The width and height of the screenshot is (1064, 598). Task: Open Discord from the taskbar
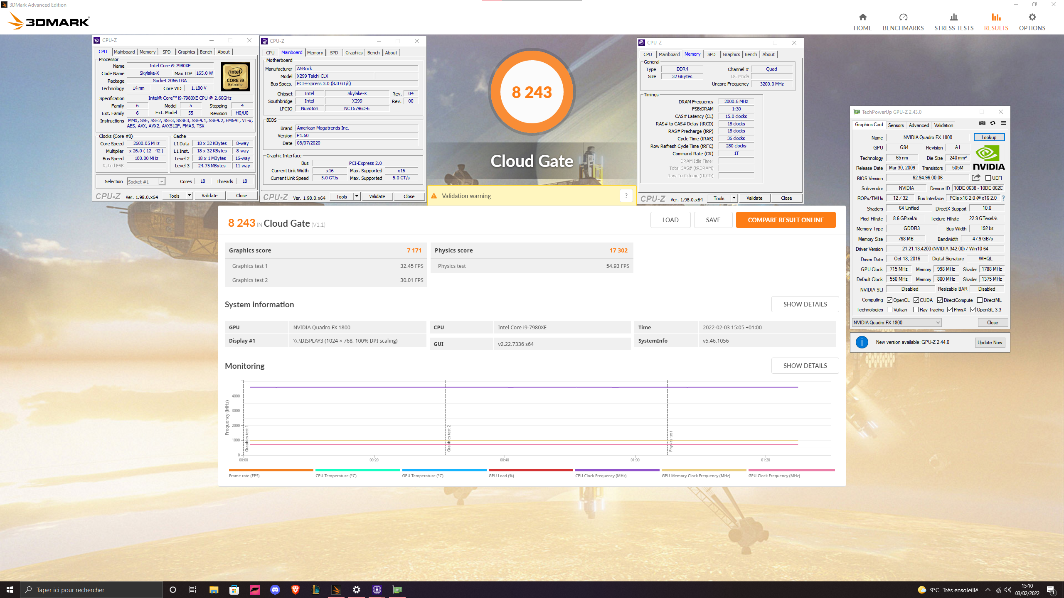point(275,590)
